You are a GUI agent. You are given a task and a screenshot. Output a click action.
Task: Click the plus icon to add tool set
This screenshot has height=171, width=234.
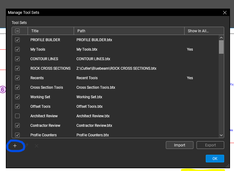click(15, 146)
